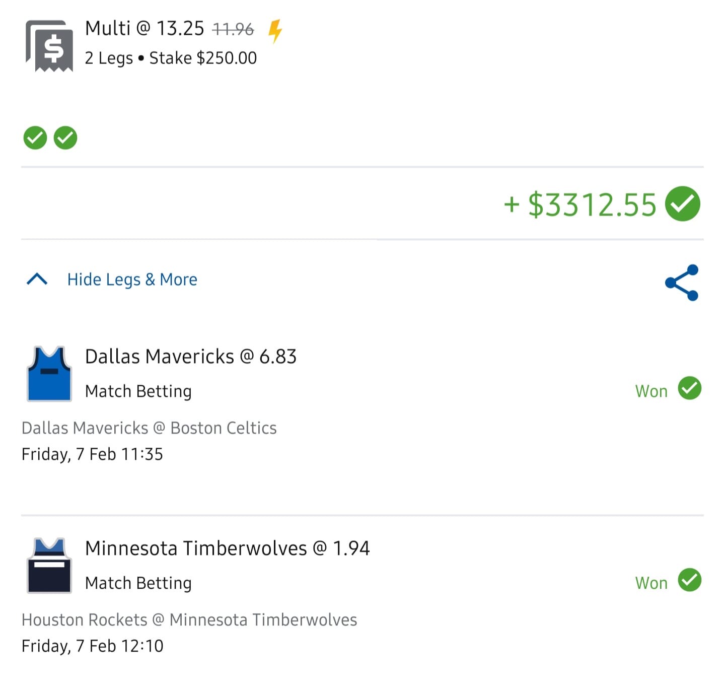The image size is (725, 694).
Task: Click the large green payout checkmark
Action: (x=682, y=204)
